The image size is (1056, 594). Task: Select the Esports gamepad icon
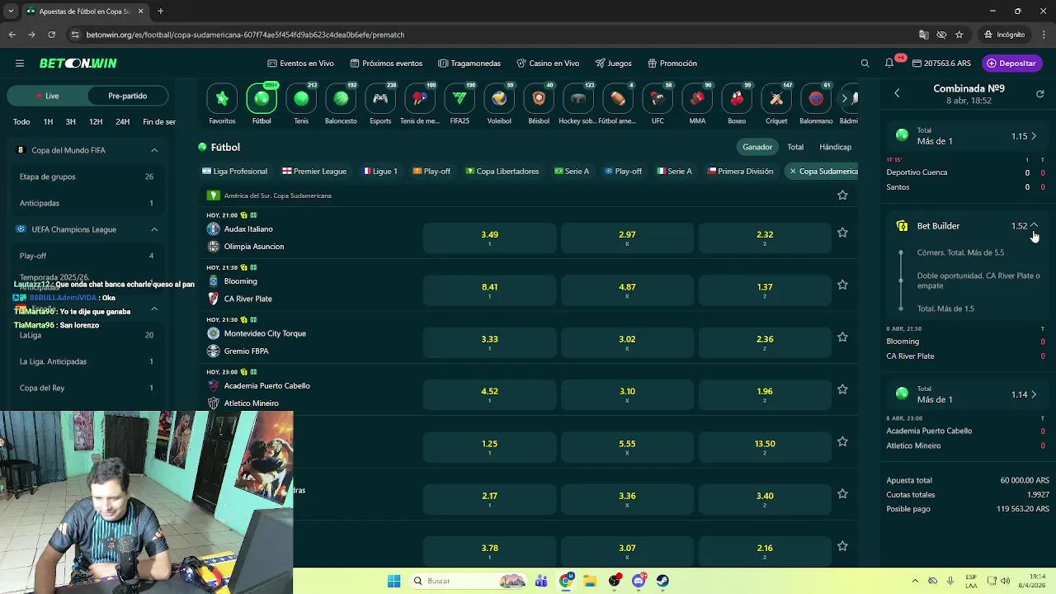(380, 99)
